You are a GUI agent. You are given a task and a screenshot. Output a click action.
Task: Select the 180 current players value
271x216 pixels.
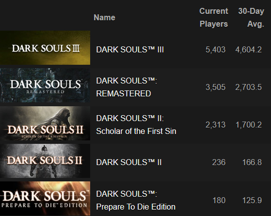[219, 200]
